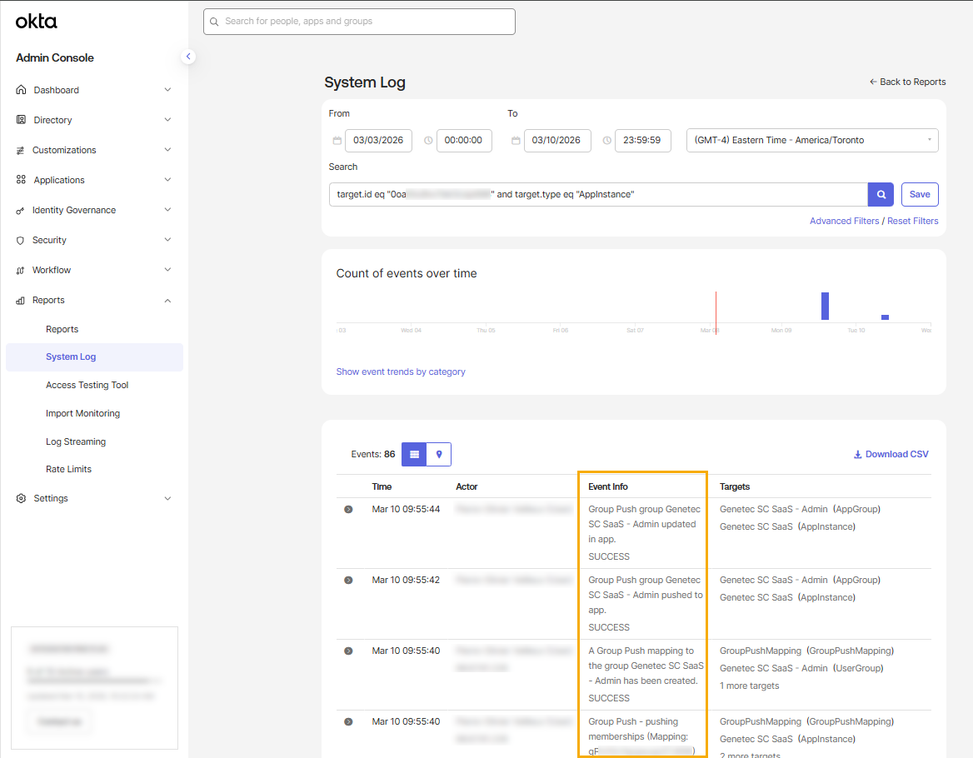Open Advanced Filters link

coord(844,221)
